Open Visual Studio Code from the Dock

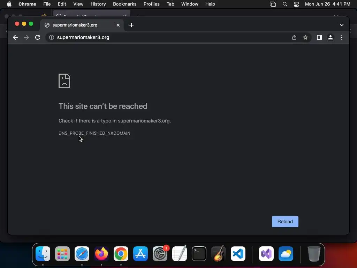(x=238, y=254)
